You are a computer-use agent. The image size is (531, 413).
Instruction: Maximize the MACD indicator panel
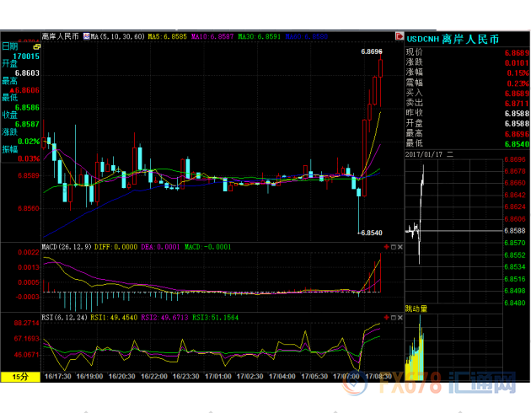tap(393, 247)
